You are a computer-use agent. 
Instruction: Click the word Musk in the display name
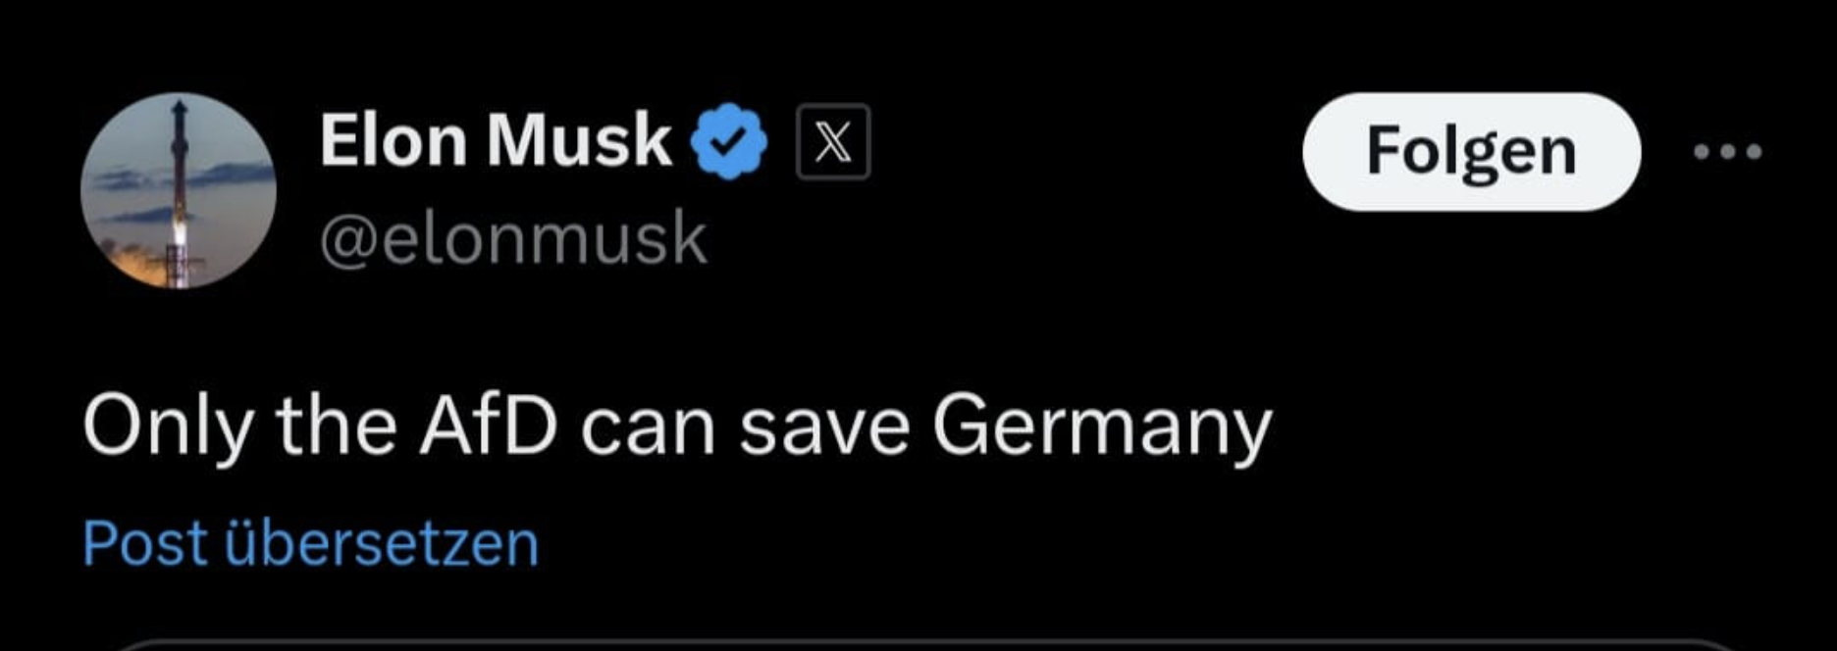click(579, 140)
